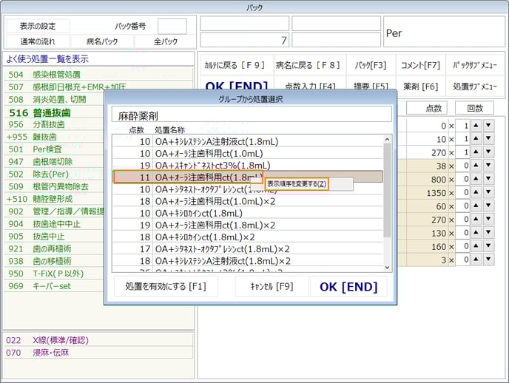Select 難抜歯 in treatment list
The image size is (509, 383).
49,137
